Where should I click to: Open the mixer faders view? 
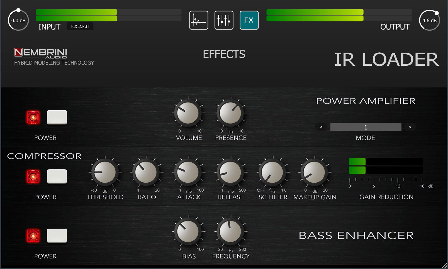point(224,20)
